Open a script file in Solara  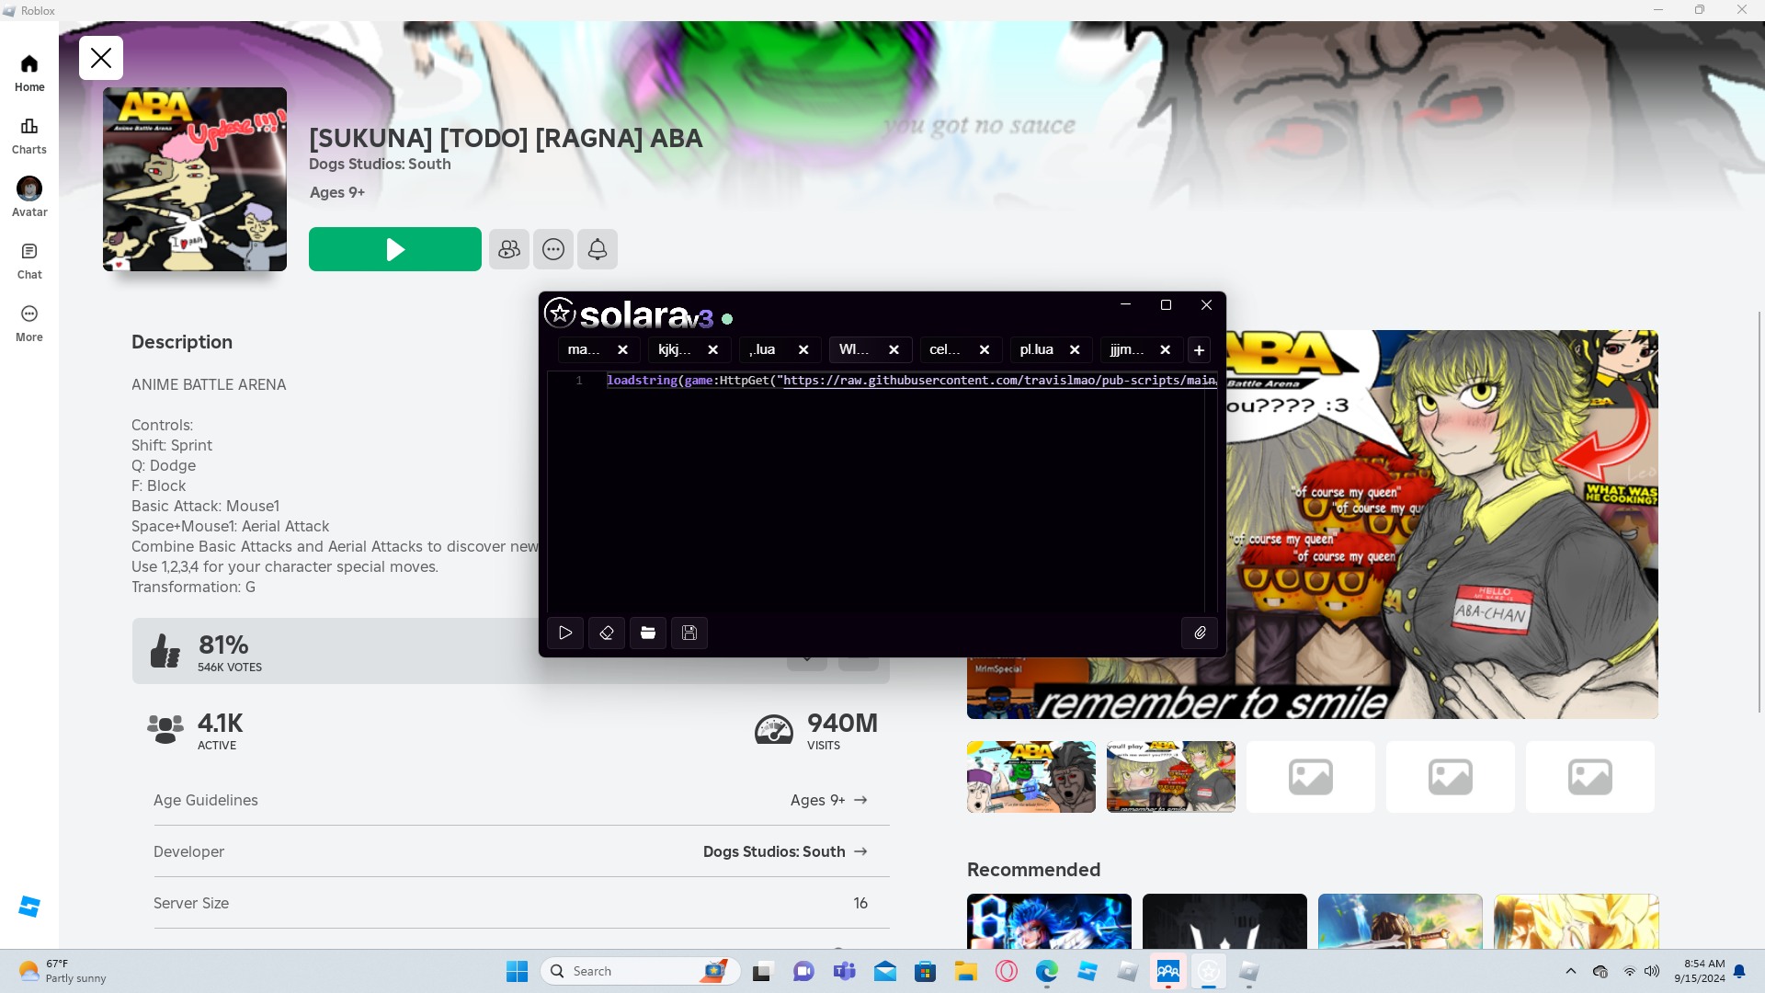coord(648,633)
